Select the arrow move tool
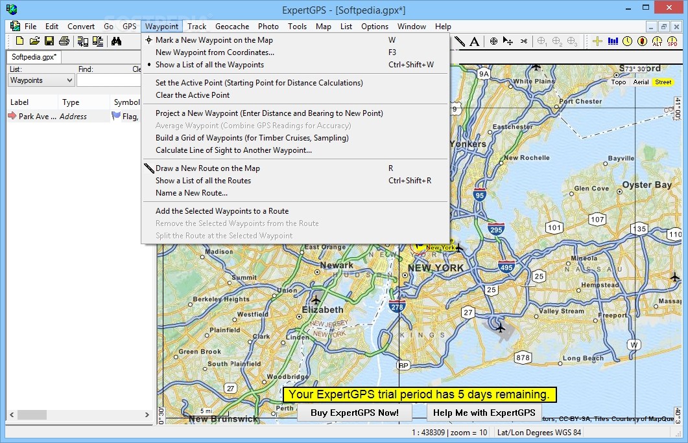The image size is (688, 443). 508,41
